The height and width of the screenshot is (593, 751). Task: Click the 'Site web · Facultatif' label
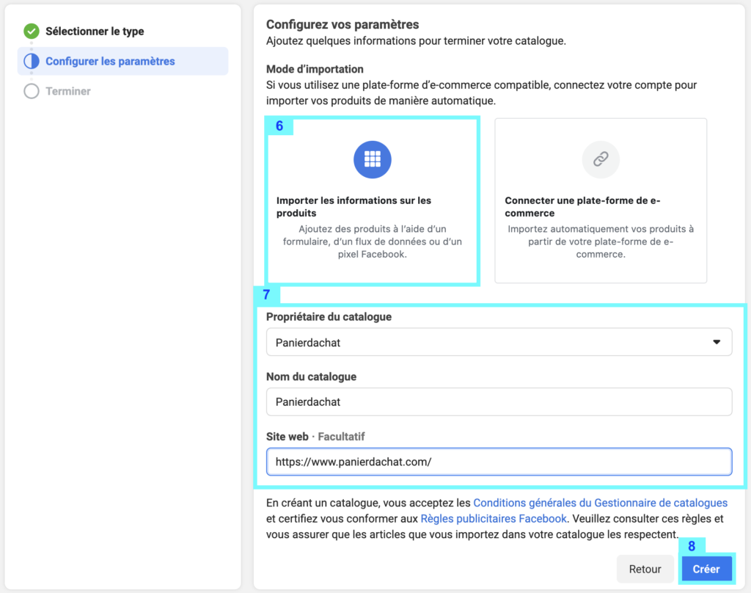(315, 437)
